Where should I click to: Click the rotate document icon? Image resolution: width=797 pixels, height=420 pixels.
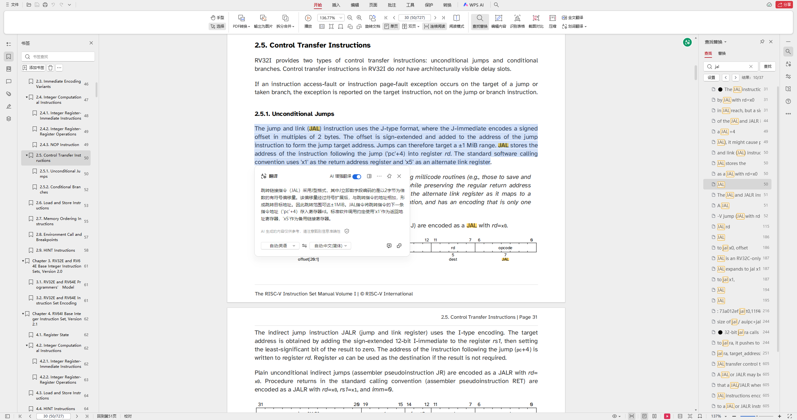pyautogui.click(x=372, y=18)
